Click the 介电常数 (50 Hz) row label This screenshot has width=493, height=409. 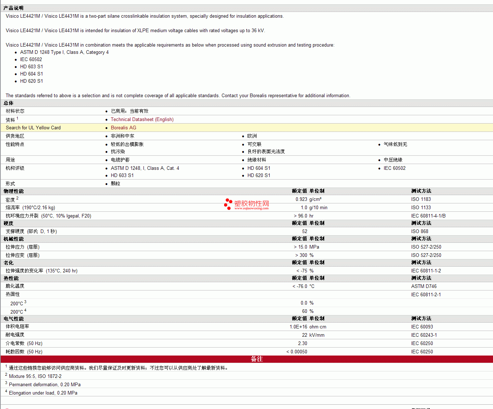pyautogui.click(x=24, y=344)
